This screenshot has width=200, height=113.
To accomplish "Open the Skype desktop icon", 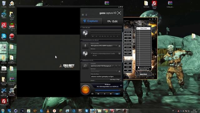I will 4,37.
